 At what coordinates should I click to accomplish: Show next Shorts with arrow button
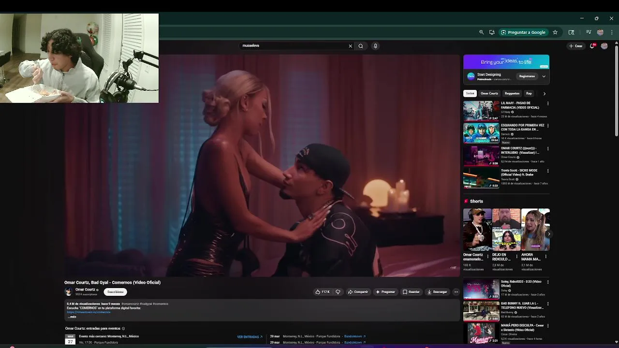click(x=549, y=234)
